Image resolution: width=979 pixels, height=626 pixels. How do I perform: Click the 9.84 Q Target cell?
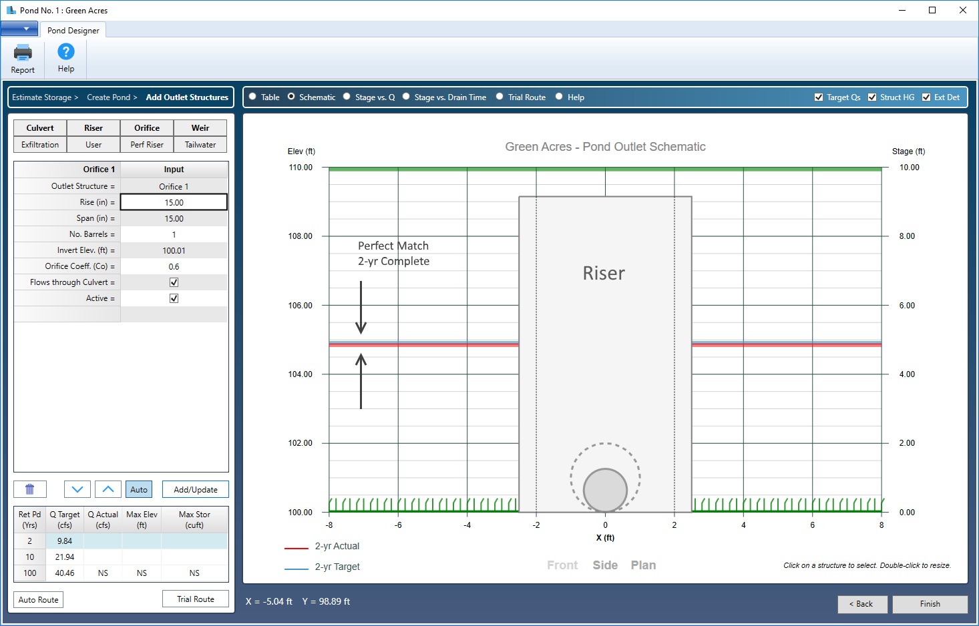pyautogui.click(x=65, y=541)
